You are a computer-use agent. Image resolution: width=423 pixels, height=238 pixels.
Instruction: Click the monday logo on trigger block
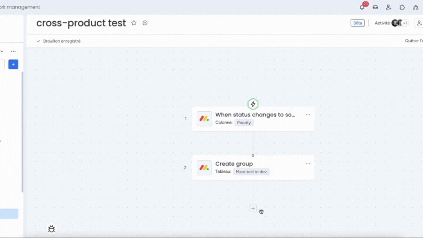tap(204, 119)
